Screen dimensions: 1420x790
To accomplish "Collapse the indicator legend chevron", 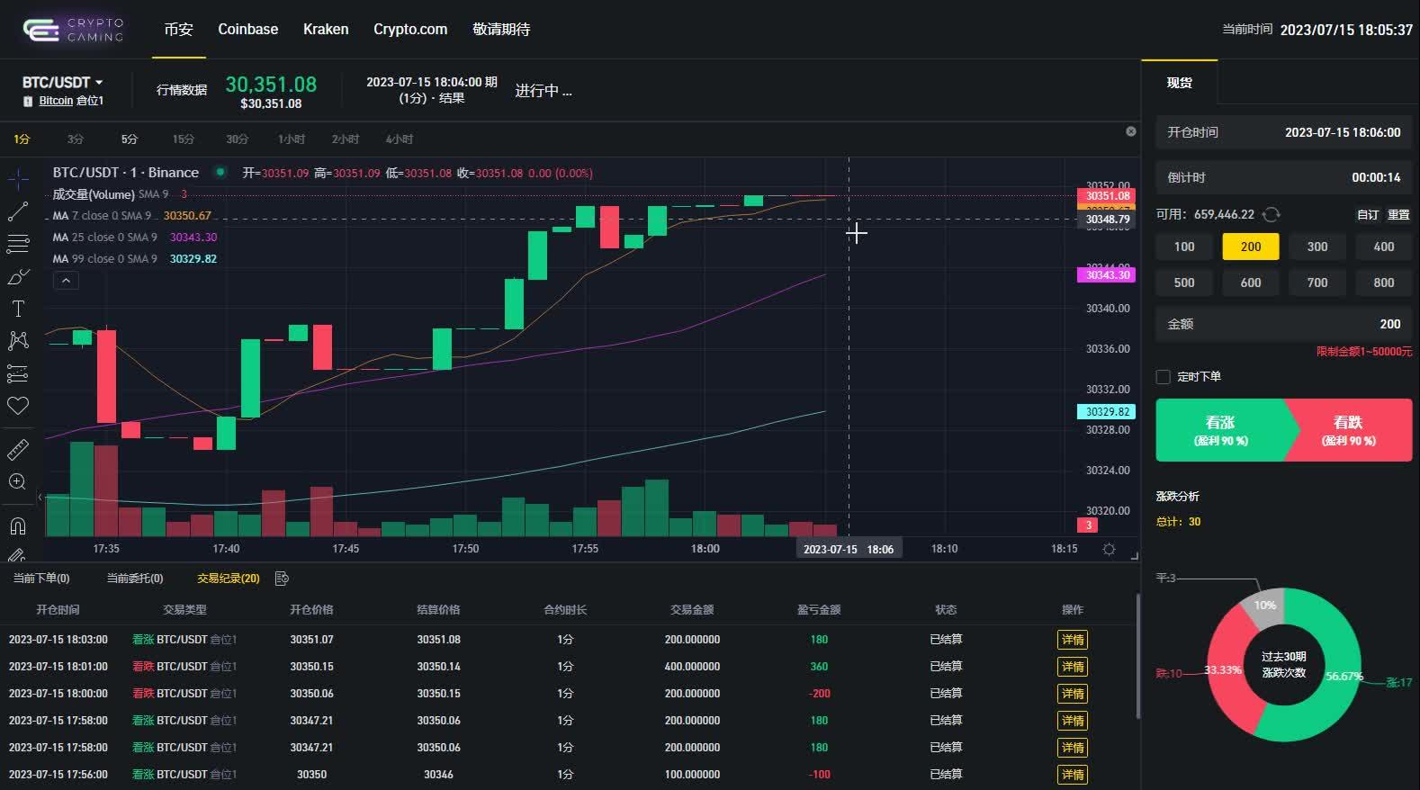I will pos(66,281).
